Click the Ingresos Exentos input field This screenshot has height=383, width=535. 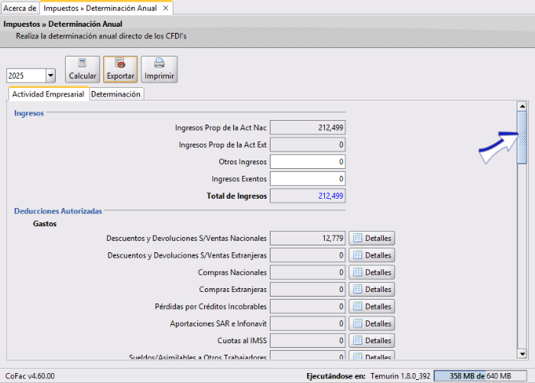click(x=307, y=179)
